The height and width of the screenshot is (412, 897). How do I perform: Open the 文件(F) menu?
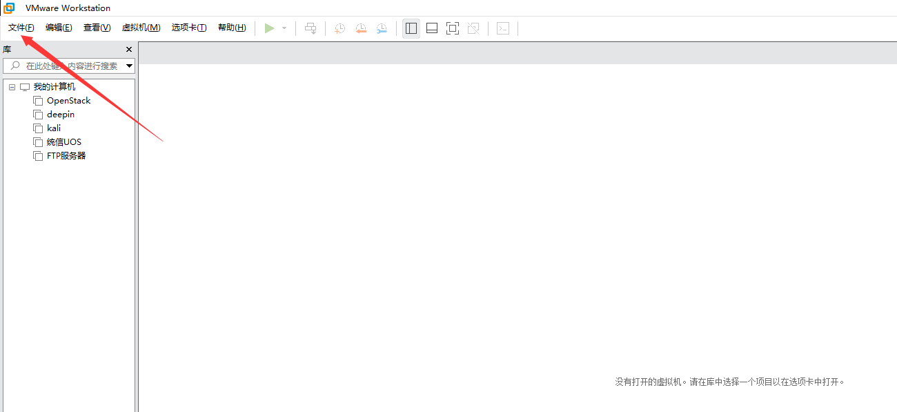click(21, 28)
